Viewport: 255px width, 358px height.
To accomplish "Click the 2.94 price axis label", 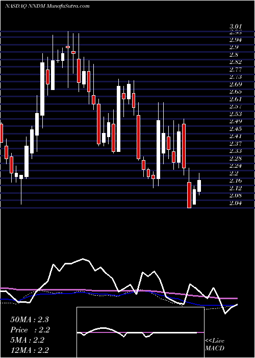I will [236, 40].
